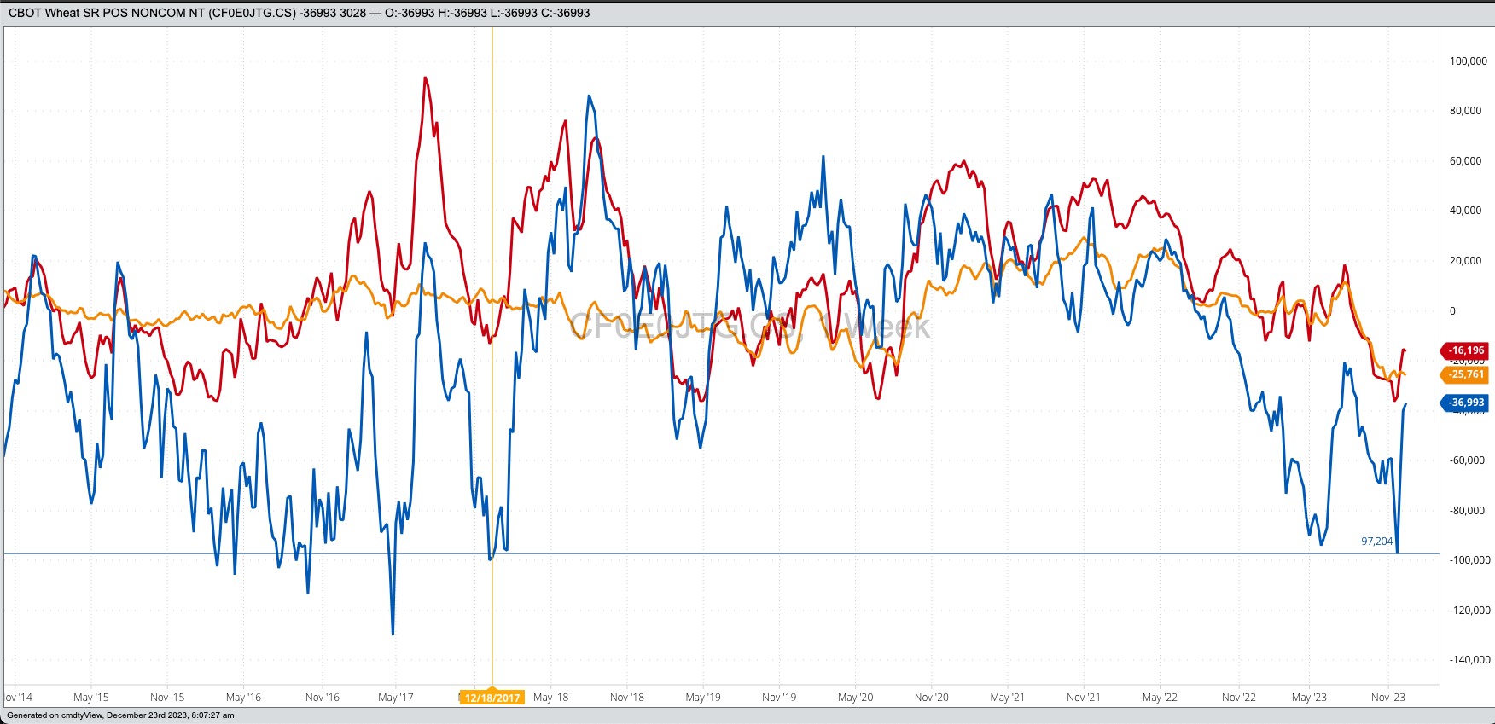Click the -80,000 y-axis label
This screenshot has height=724, width=1495.
click(x=1467, y=511)
